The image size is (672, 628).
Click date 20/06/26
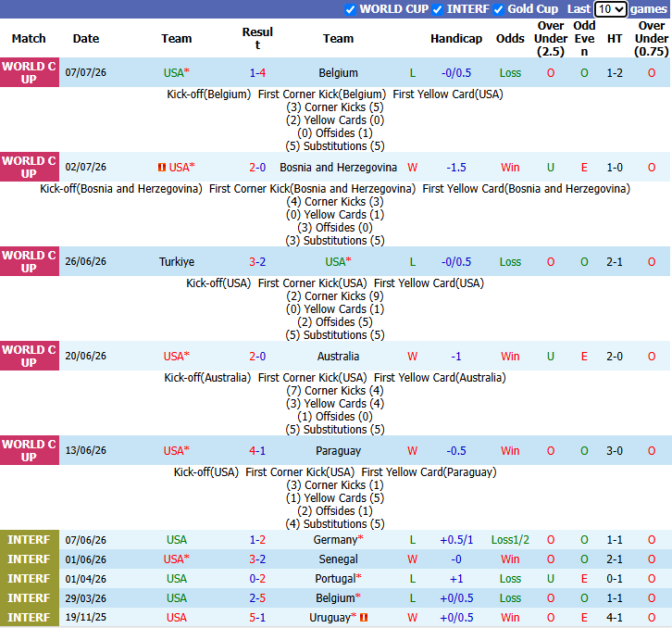point(86,356)
